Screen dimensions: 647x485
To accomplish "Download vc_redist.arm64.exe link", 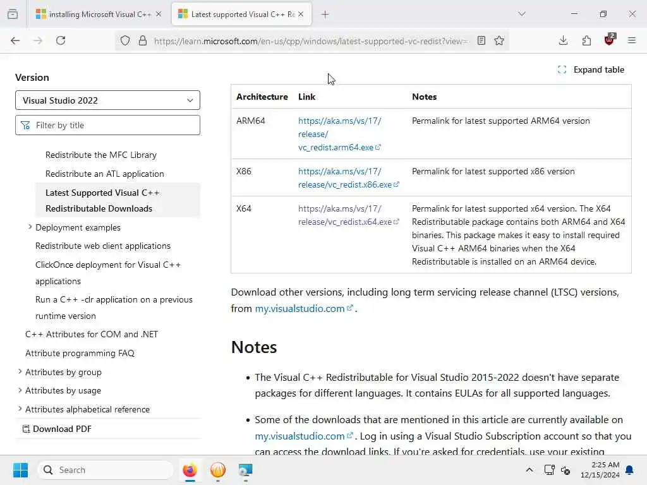I will 339,134.
